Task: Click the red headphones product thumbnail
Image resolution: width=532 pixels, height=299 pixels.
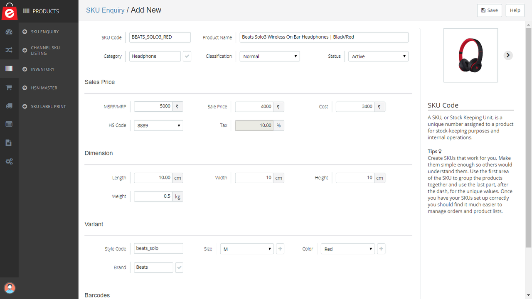Action: point(470,55)
